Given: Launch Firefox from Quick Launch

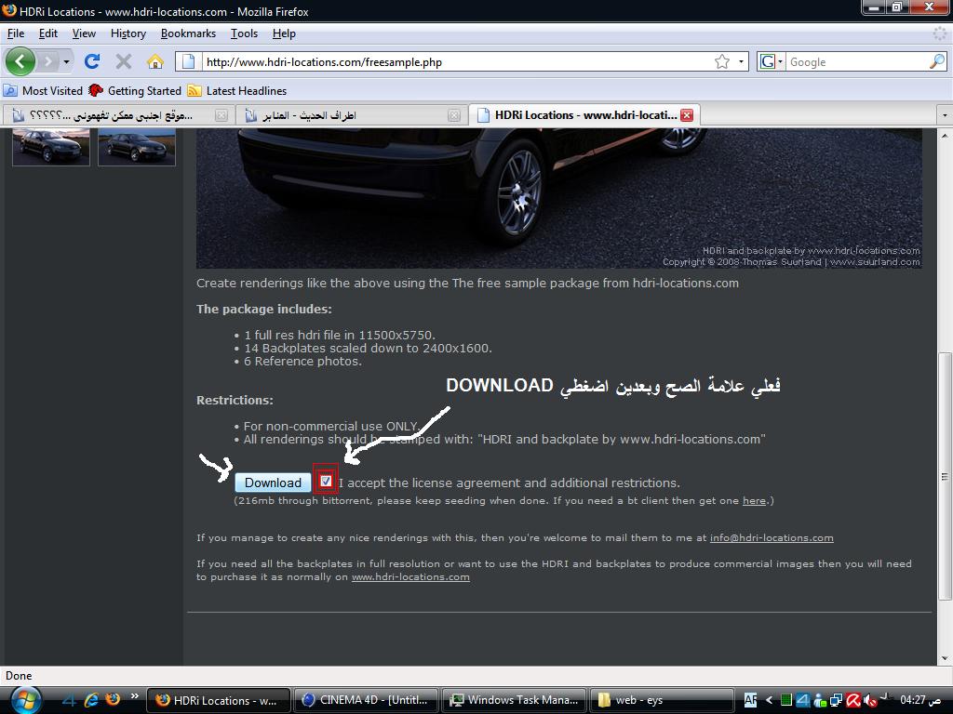Looking at the screenshot, I should [113, 700].
